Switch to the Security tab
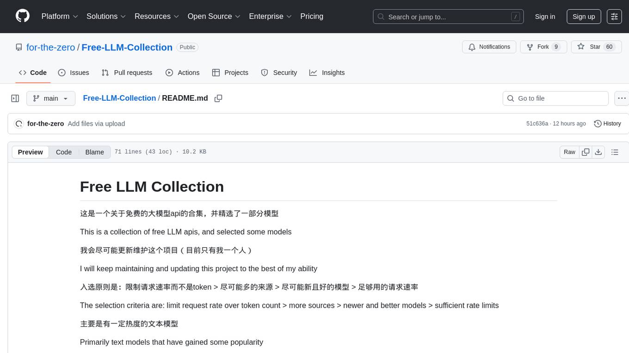The width and height of the screenshot is (629, 353). (279, 73)
